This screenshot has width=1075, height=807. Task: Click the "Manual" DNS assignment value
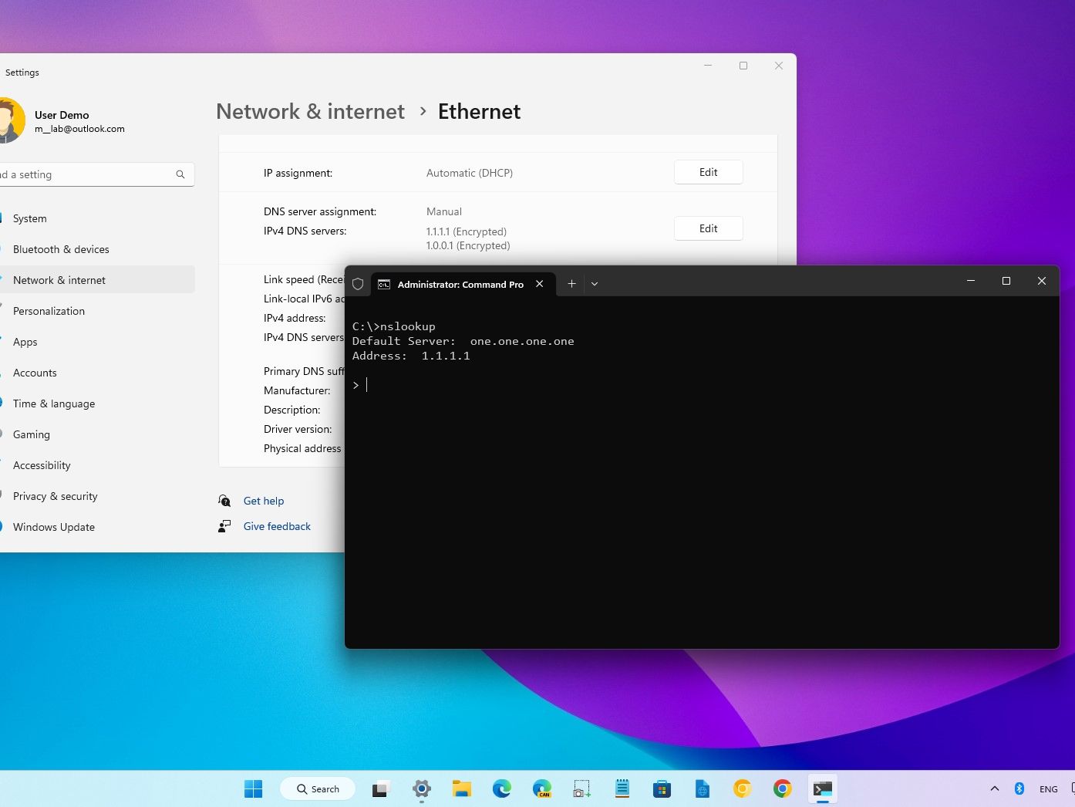444,211
